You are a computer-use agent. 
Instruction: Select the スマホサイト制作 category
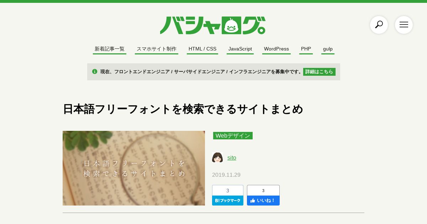click(x=157, y=49)
